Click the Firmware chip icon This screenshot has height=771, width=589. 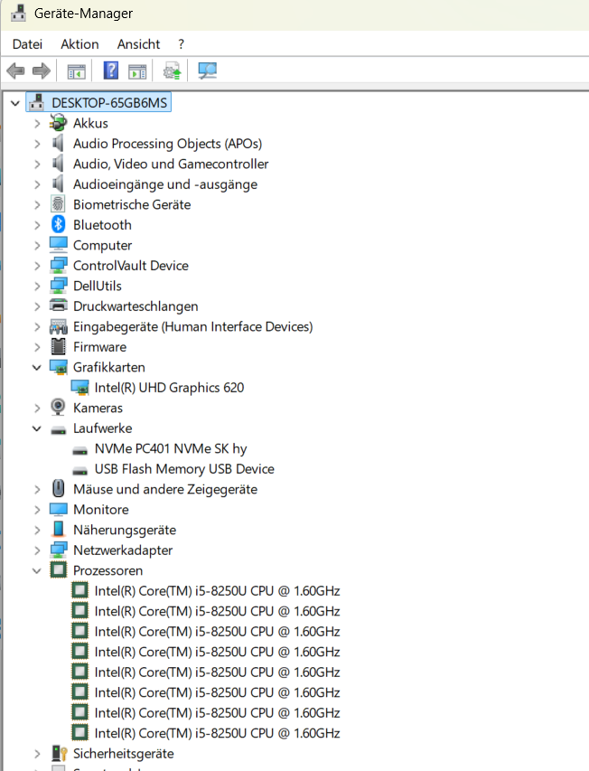click(x=58, y=347)
